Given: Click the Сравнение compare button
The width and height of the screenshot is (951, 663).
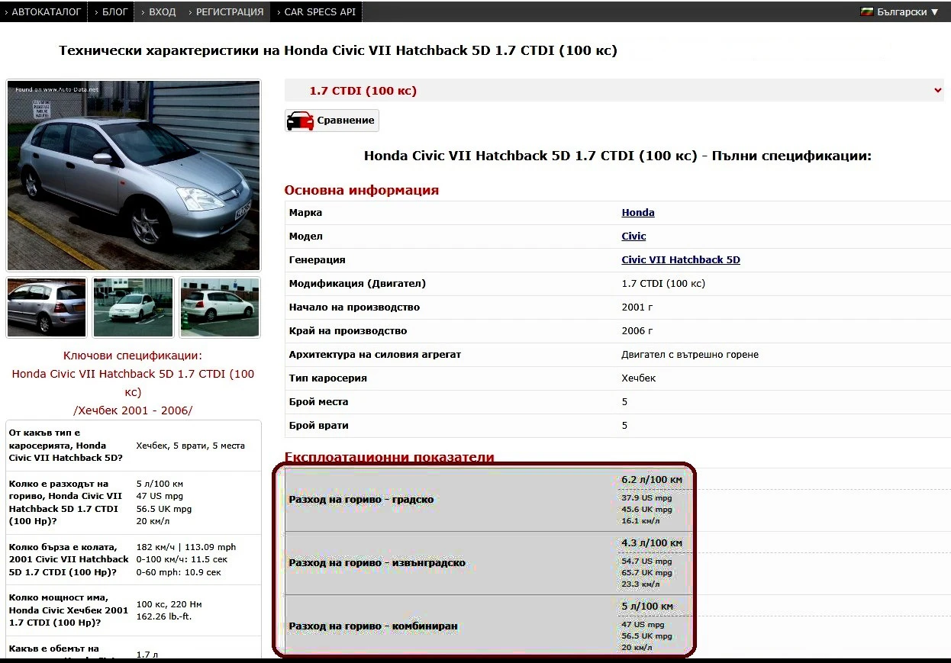Looking at the screenshot, I should (331, 121).
